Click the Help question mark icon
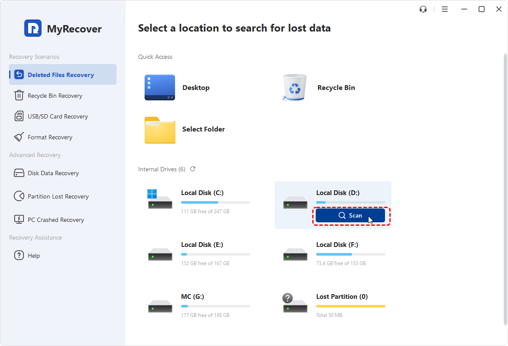Image resolution: width=508 pixels, height=346 pixels. click(x=19, y=255)
